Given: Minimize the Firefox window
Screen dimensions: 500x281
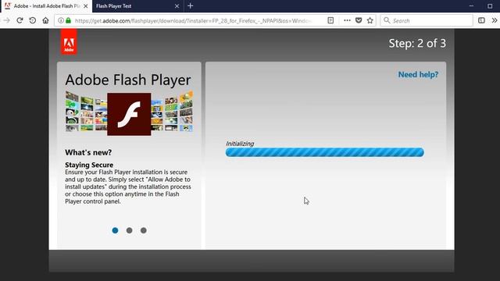Looking at the screenshot, I should 471,5.
